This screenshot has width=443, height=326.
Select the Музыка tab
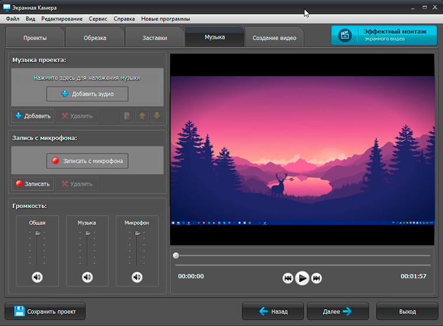tap(215, 37)
